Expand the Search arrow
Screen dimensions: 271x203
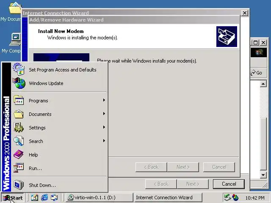point(104,141)
